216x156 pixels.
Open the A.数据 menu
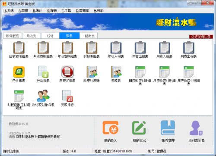(23, 11)
